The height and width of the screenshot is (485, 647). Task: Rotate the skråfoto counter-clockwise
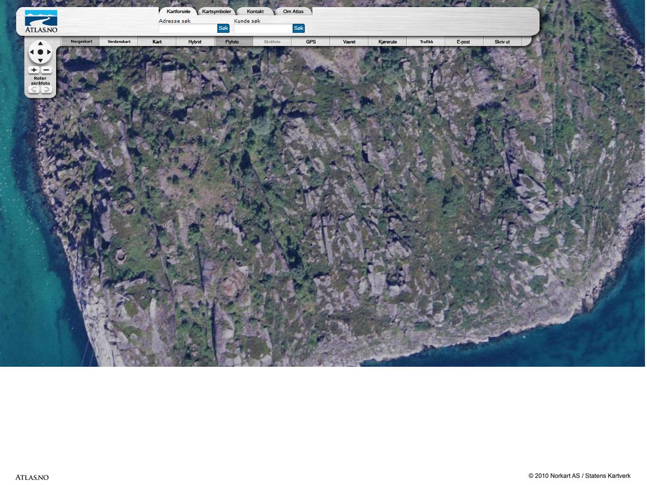click(34, 90)
